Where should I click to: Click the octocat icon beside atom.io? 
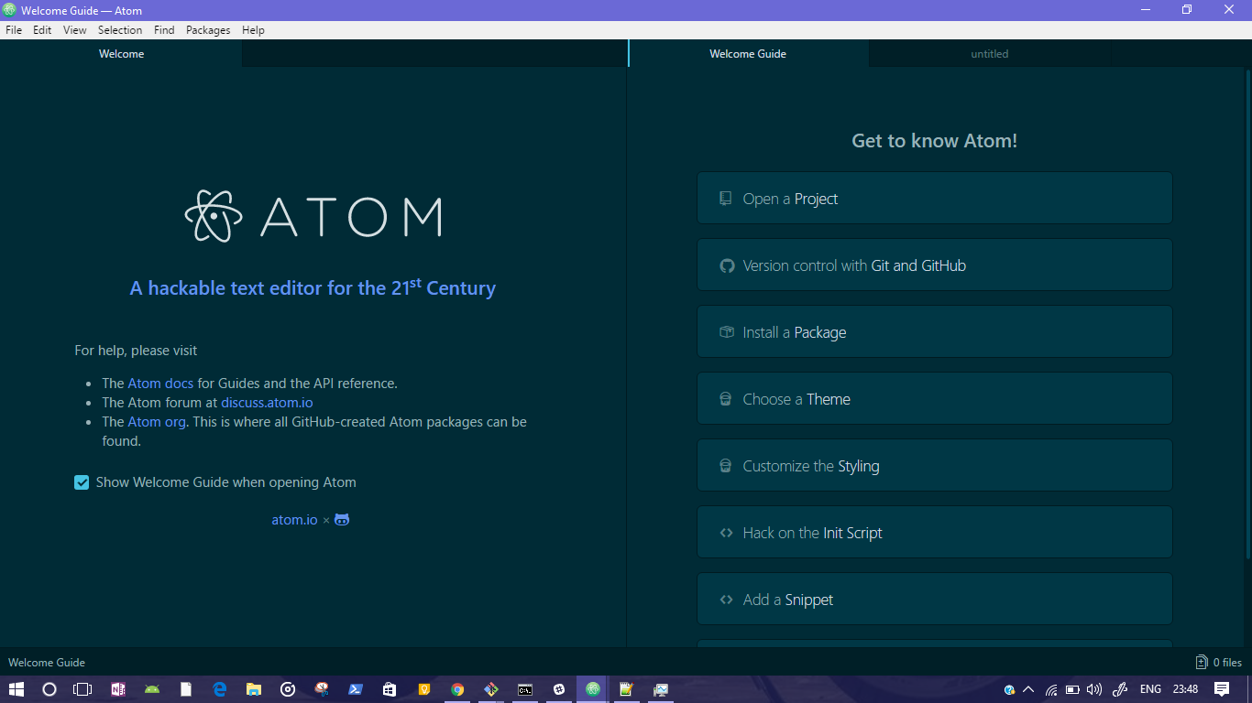(342, 520)
